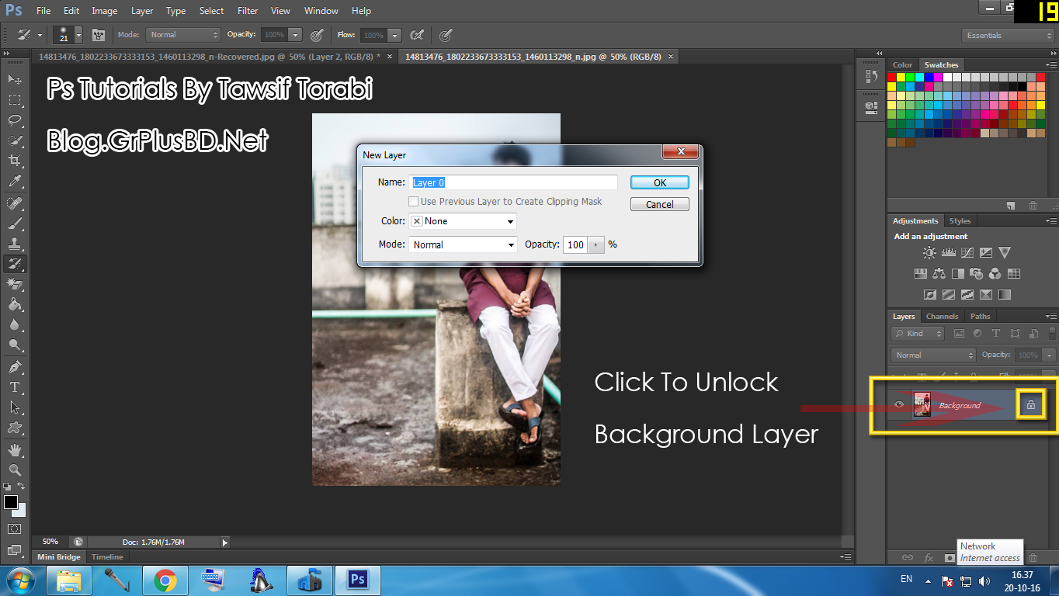Screen dimensions: 1059x596
Task: Toggle pressure for size in options bar
Action: [445, 35]
